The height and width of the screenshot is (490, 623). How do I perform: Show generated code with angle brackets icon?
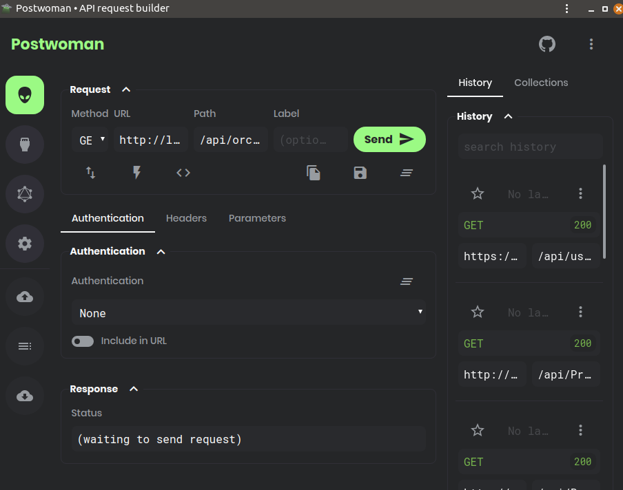click(x=183, y=173)
